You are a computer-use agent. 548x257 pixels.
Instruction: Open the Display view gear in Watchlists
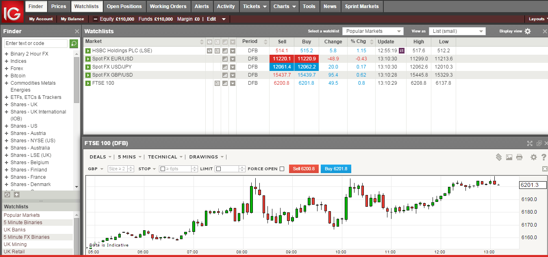528,31
